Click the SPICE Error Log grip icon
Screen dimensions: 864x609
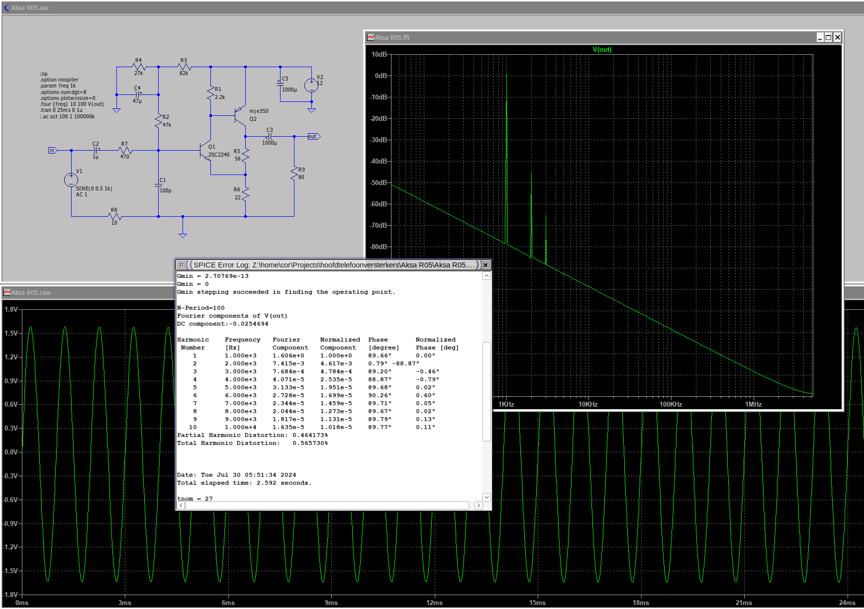pos(182,265)
